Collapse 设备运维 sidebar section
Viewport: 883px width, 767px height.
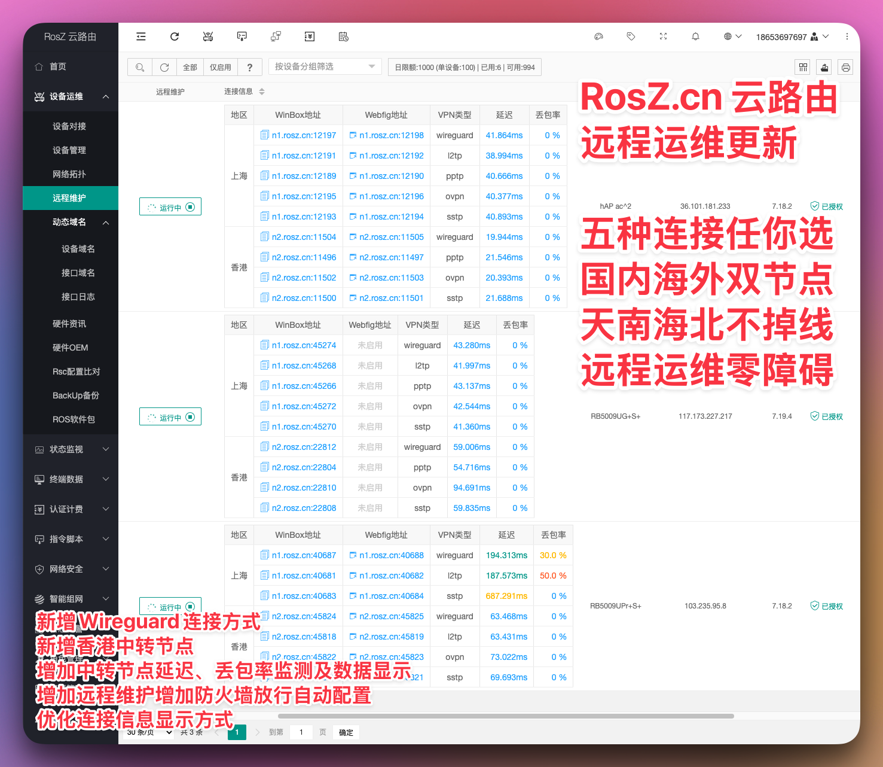(x=71, y=96)
